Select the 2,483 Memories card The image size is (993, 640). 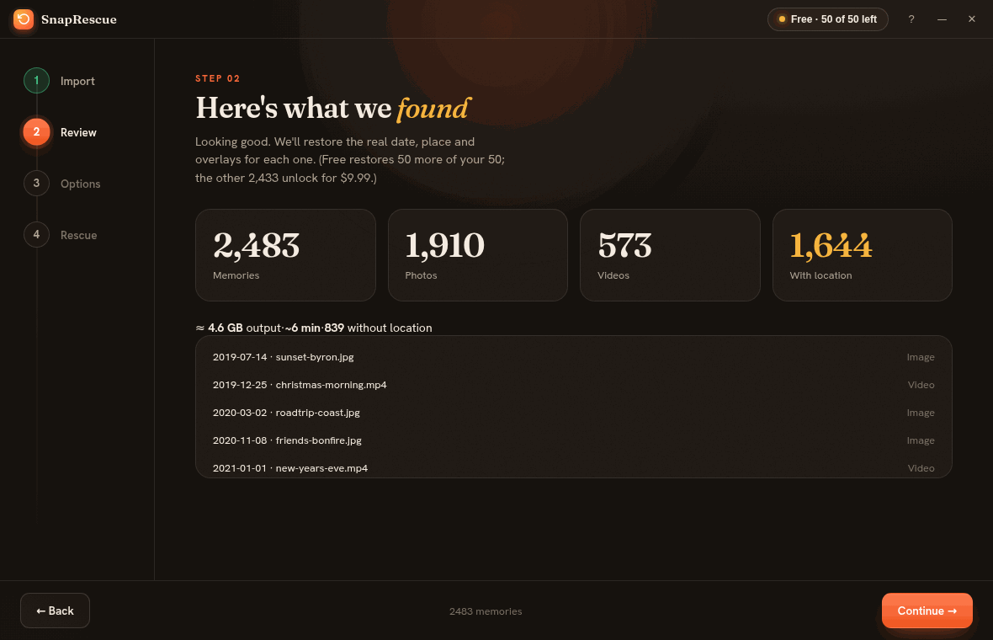pos(285,254)
